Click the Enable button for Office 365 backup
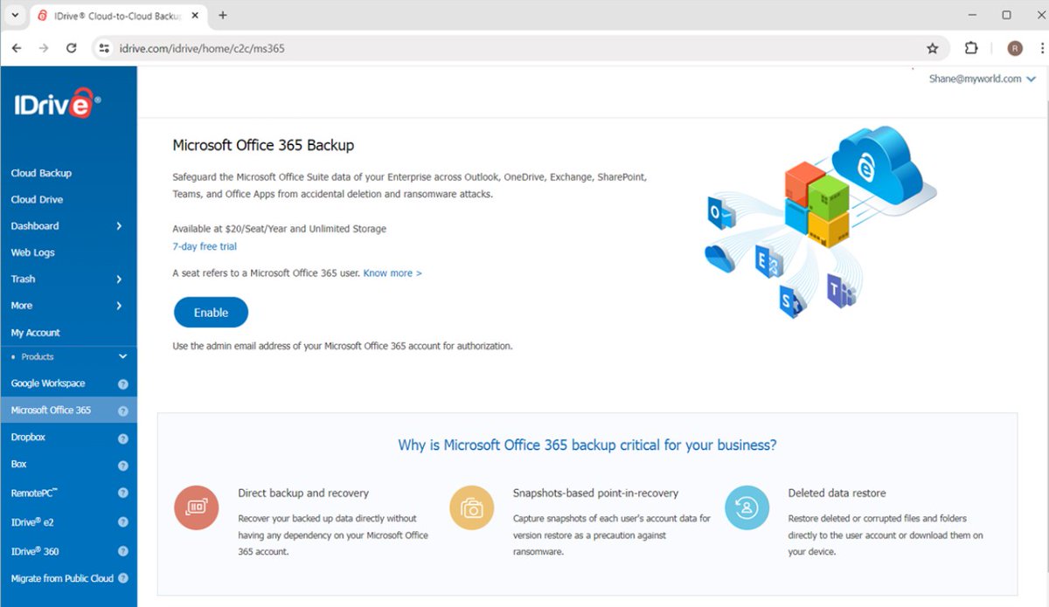Image resolution: width=1049 pixels, height=607 pixels. coord(211,312)
